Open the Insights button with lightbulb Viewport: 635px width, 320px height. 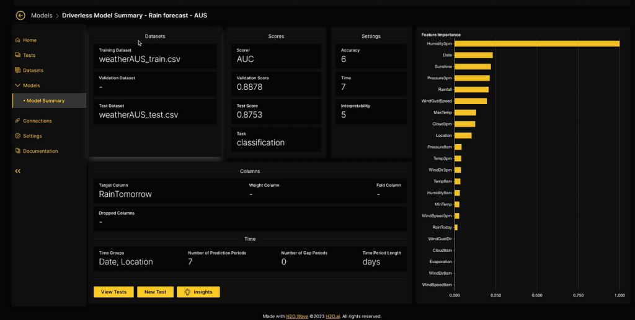pos(198,292)
